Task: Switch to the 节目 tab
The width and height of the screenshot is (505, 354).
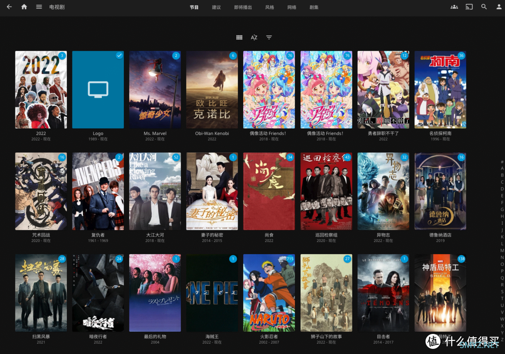Action: (194, 7)
